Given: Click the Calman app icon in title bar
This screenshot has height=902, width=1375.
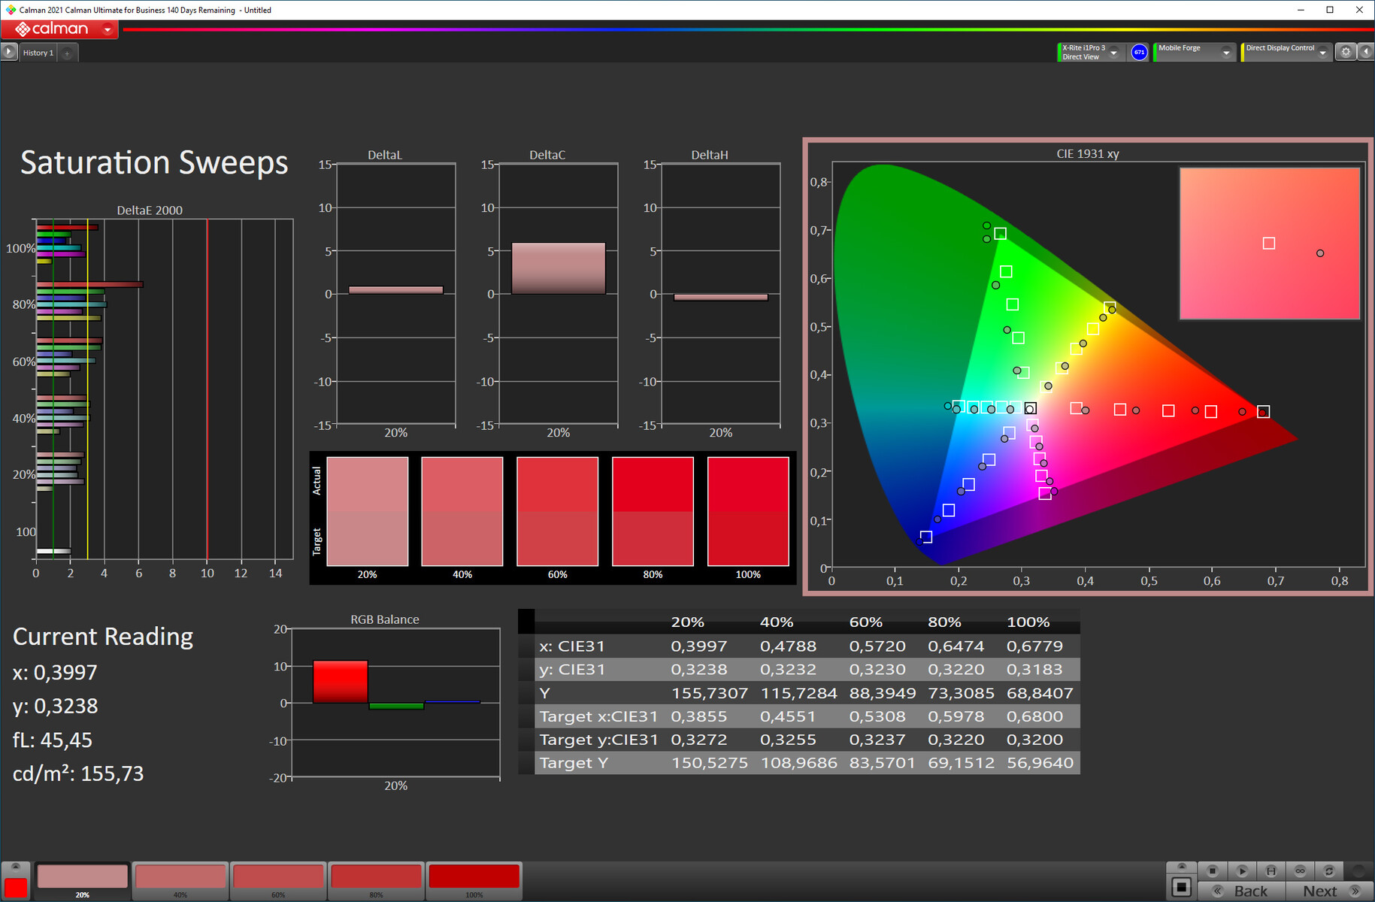Looking at the screenshot, I should [10, 10].
